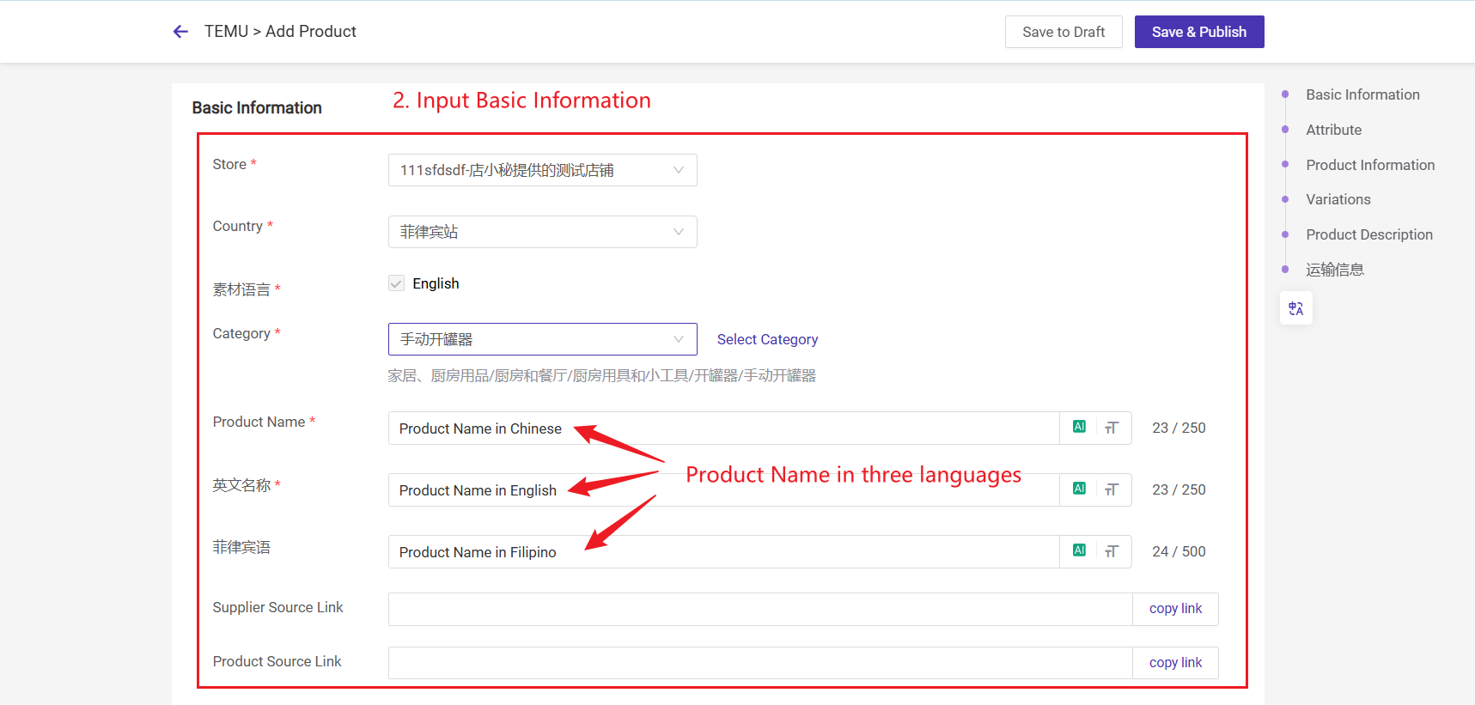Click the back arrow next to TEMU
This screenshot has height=705, width=1475.
(x=180, y=32)
